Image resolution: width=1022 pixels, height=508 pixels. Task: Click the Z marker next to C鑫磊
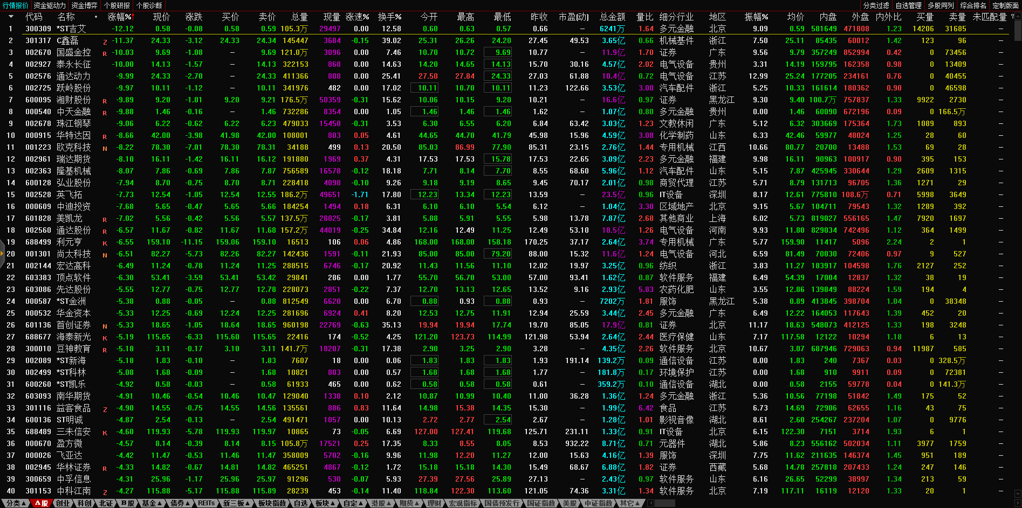tap(105, 41)
